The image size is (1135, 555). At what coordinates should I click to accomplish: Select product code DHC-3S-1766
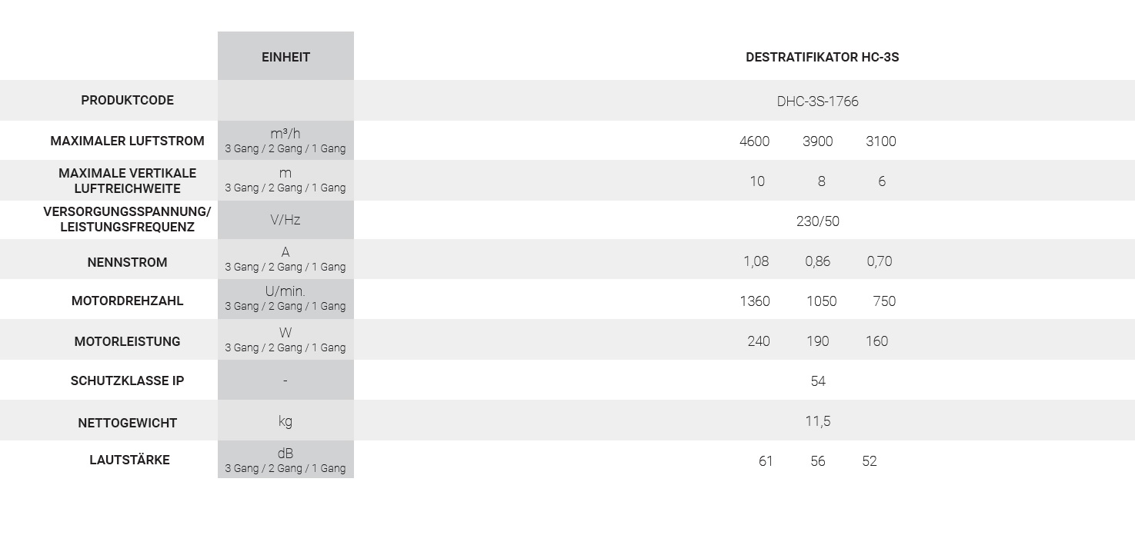pyautogui.click(x=817, y=101)
